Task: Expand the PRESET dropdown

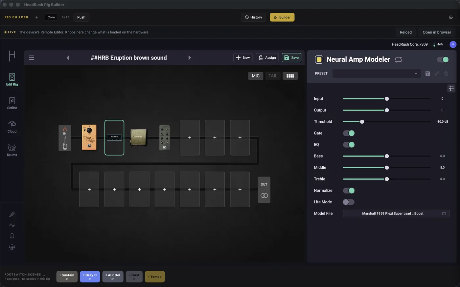Action: (x=376, y=73)
